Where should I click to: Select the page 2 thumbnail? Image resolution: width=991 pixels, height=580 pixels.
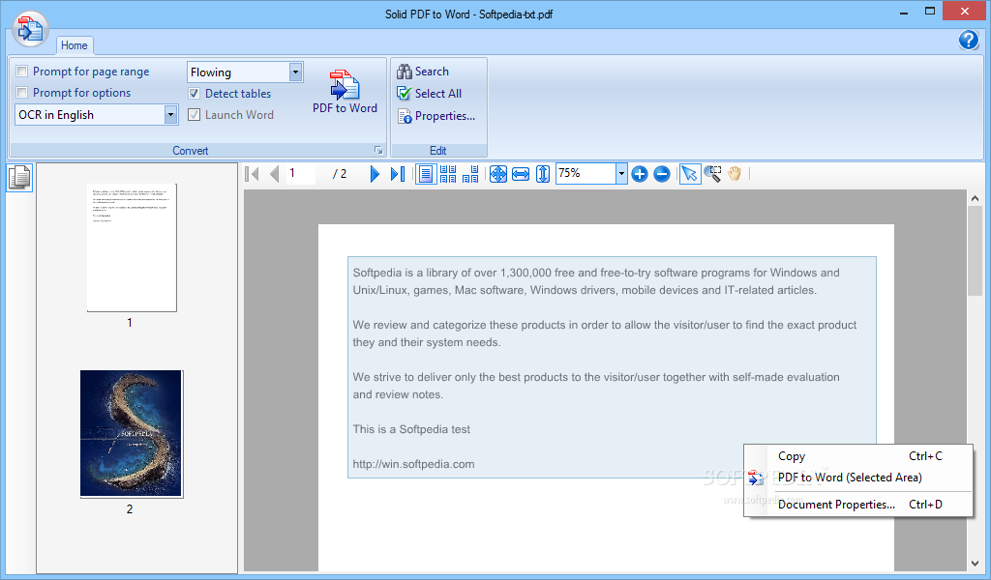132,434
